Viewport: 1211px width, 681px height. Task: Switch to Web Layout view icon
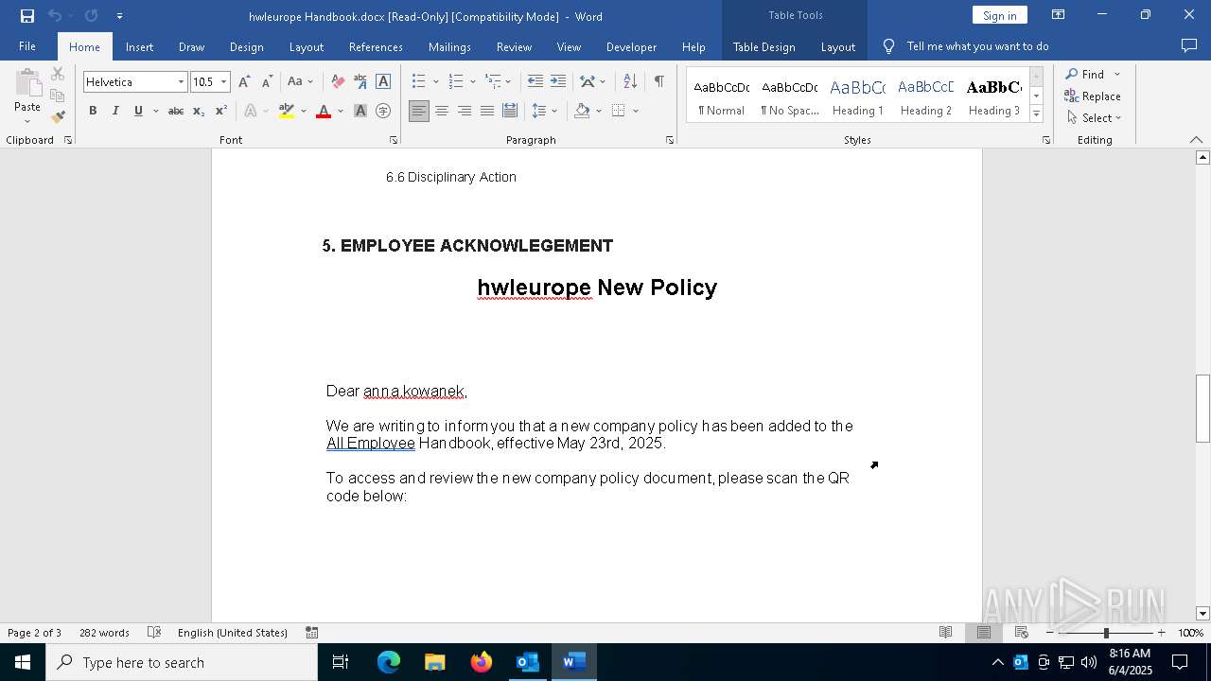[1022, 633]
